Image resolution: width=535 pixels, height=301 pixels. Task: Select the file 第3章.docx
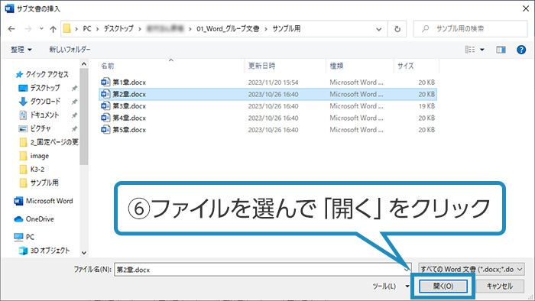tap(267, 106)
